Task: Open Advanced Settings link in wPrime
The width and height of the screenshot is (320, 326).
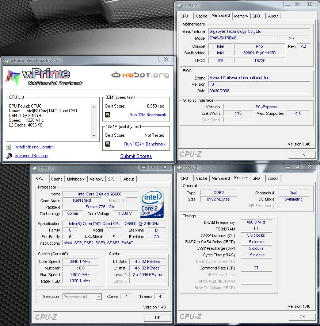Action: pos(31,156)
